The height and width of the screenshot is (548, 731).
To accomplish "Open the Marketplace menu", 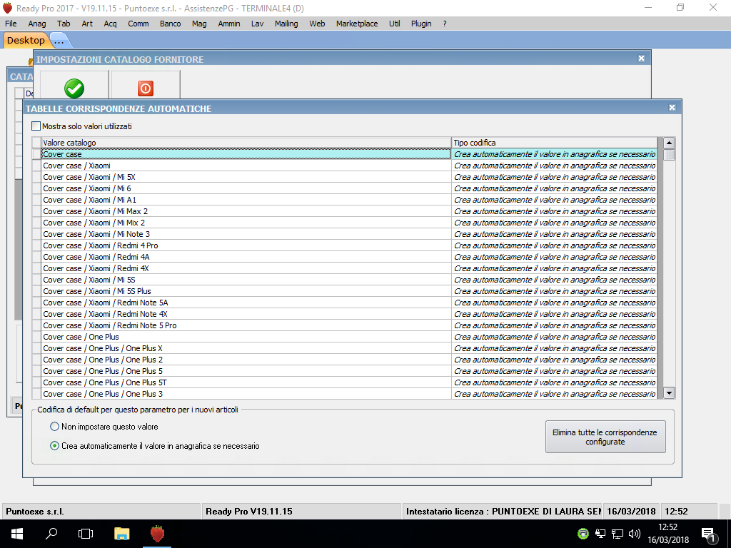I will coord(357,24).
